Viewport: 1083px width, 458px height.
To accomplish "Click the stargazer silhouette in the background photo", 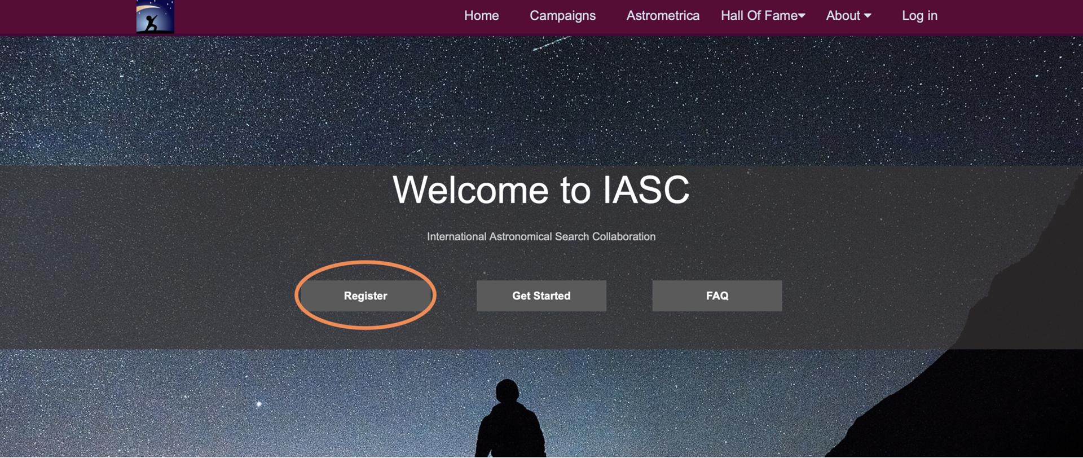I will point(509,420).
